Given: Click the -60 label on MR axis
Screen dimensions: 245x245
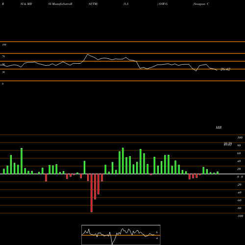Looking at the screenshot, I should pyautogui.click(x=239, y=200).
